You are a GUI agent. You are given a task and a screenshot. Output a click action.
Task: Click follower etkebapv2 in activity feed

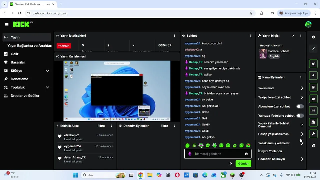(71, 135)
